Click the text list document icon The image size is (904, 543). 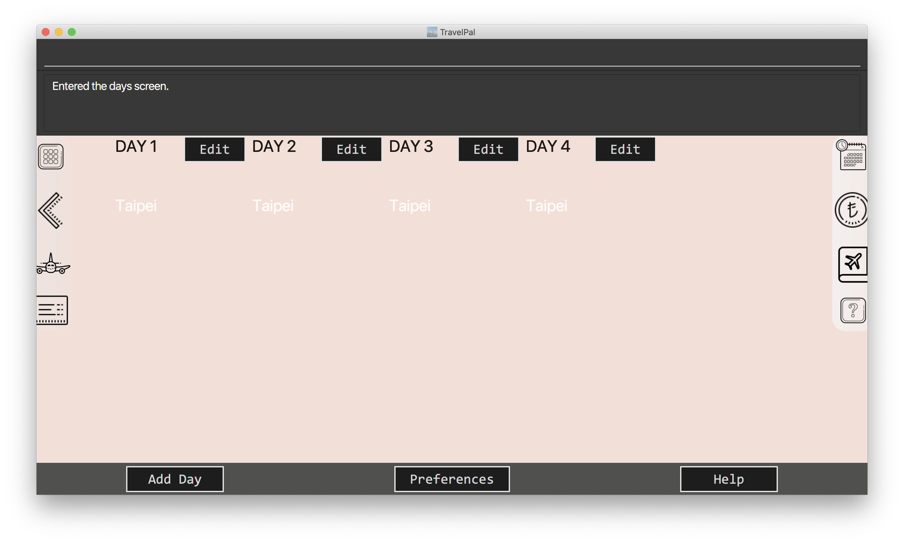click(52, 310)
